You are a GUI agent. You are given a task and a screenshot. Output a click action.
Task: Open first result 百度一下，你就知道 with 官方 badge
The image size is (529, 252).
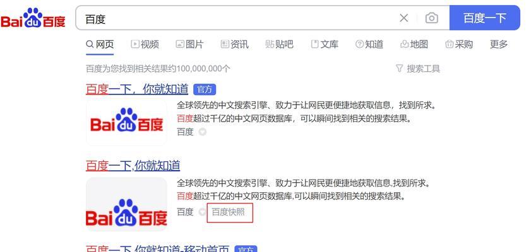137,89
